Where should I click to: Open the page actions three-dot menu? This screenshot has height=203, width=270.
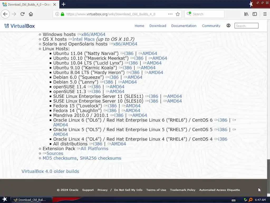click(170, 14)
